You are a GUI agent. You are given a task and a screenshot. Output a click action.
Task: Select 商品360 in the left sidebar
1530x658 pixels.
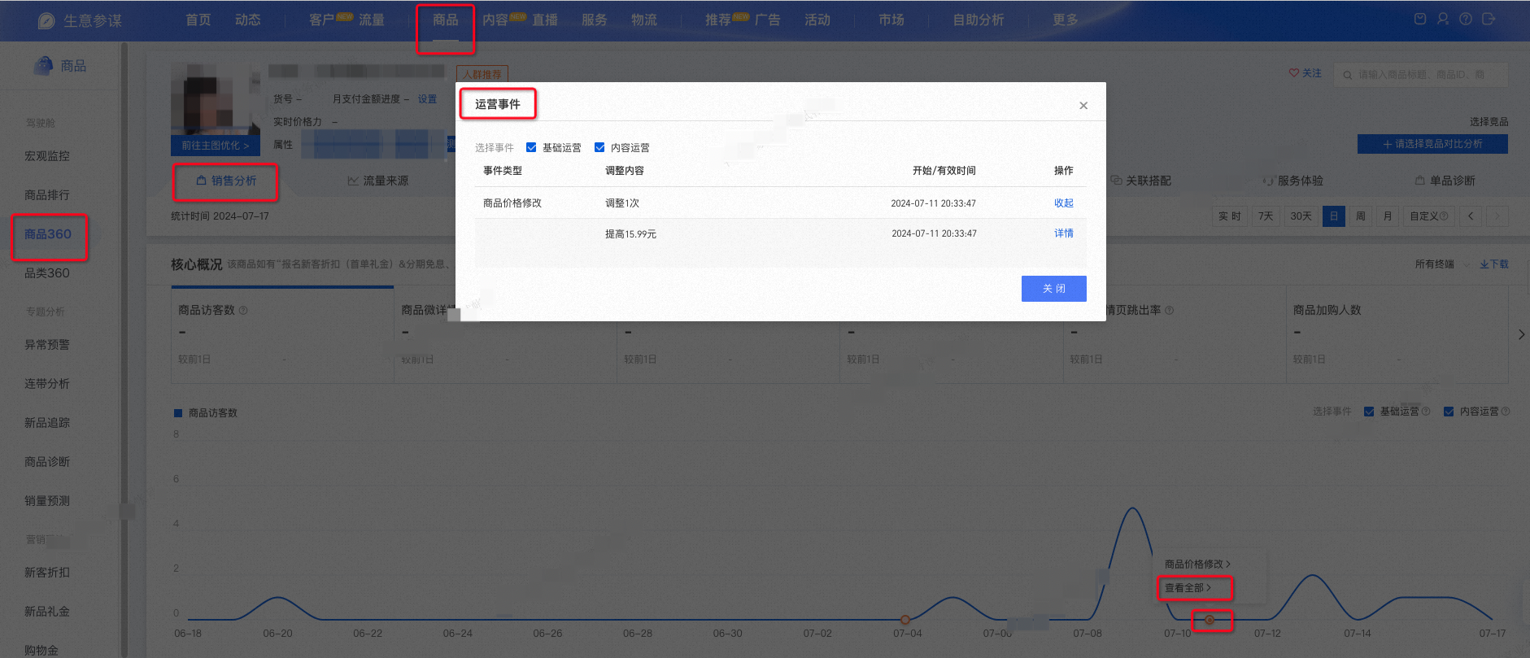[48, 234]
